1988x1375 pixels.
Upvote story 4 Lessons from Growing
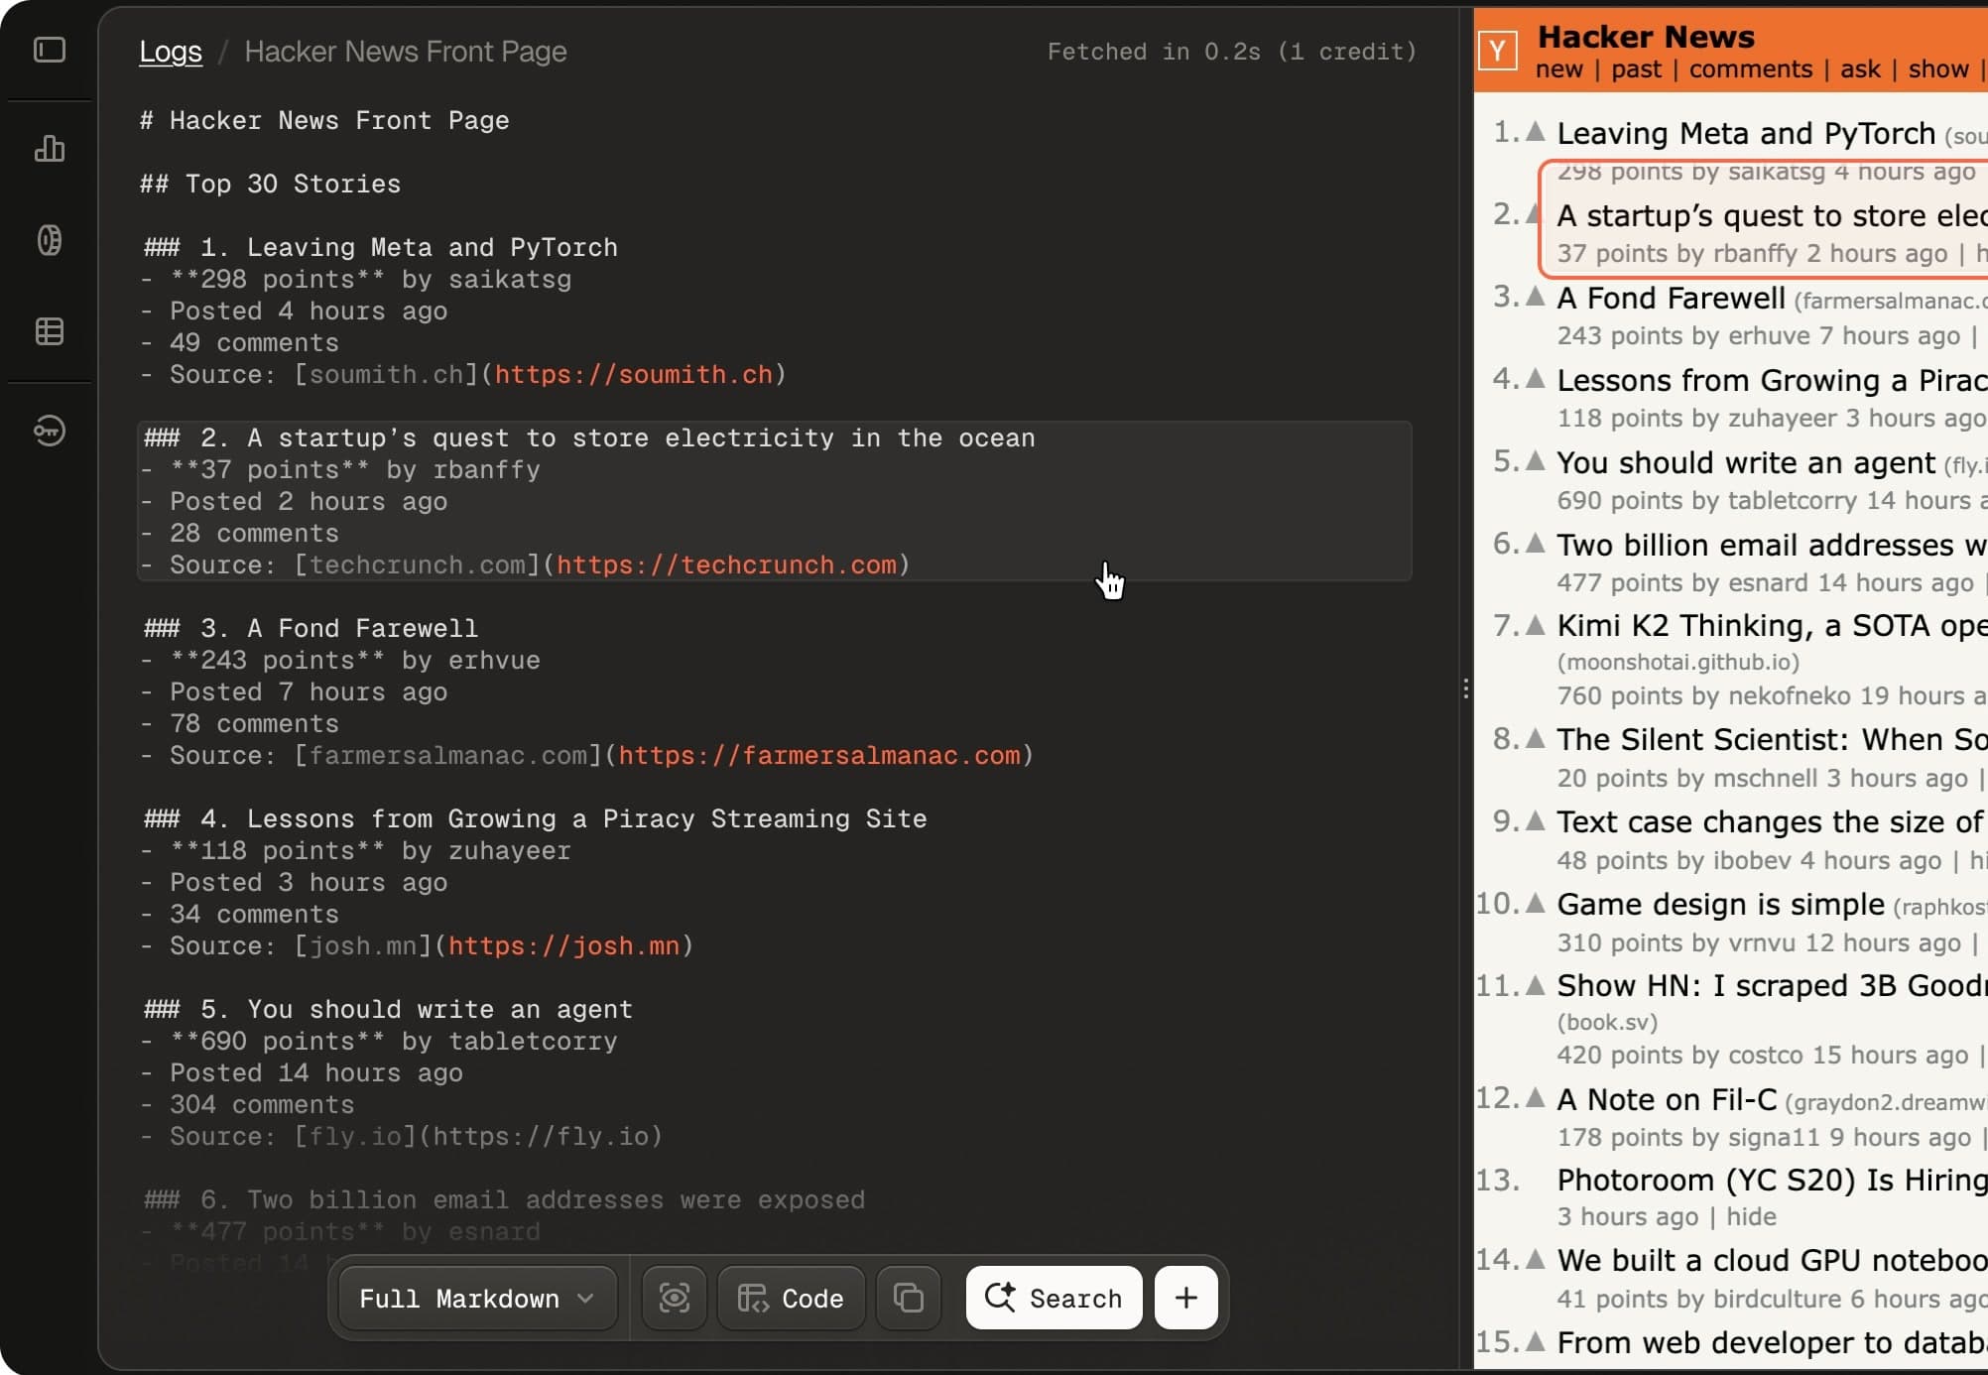pos(1536,378)
